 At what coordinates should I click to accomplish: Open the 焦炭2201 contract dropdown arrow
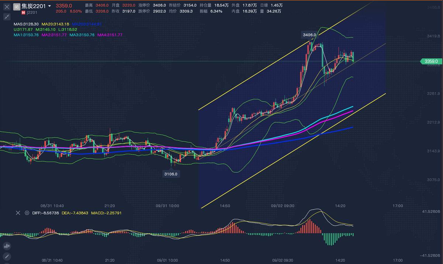49,6
